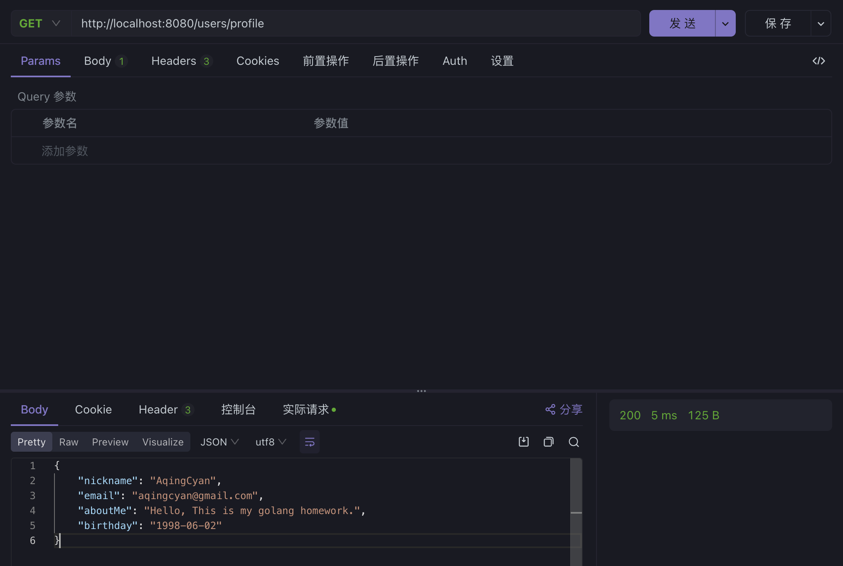The image size is (843, 566).
Task: Select the Pretty view mode
Action: 32,442
